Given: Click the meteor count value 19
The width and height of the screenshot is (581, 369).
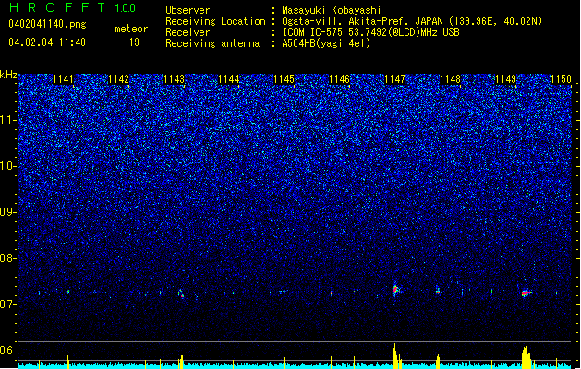Looking at the screenshot, I should click(134, 42).
